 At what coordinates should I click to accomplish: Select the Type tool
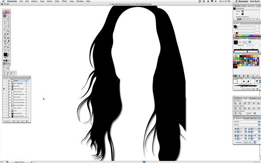point(8,22)
